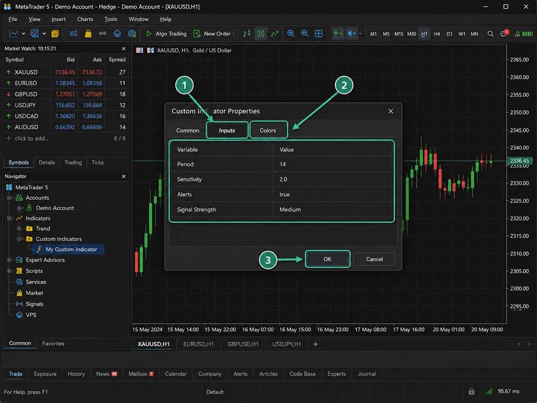
Task: Close the Custom Indicator Properties dialog
Action: point(390,111)
